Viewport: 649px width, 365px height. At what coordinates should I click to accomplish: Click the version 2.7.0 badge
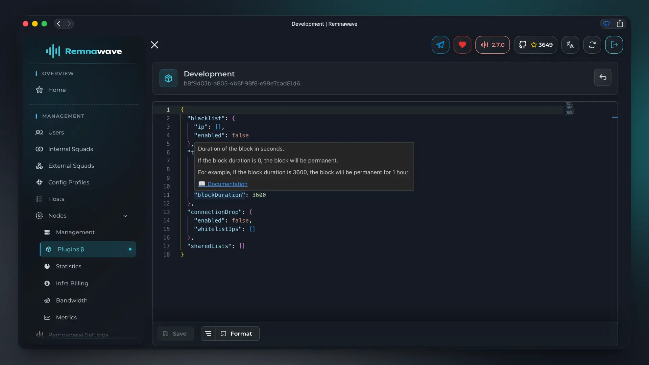coord(492,45)
